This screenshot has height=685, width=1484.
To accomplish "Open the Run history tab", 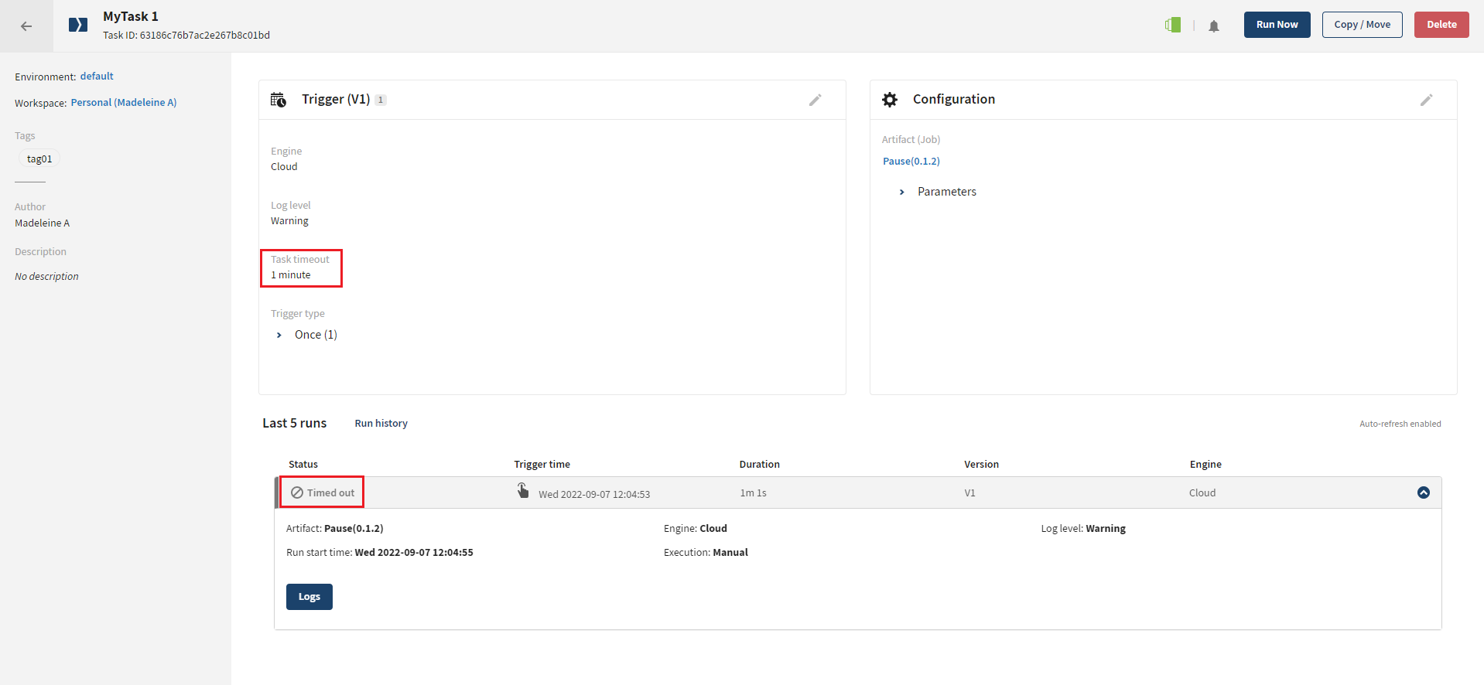I will 381,424.
